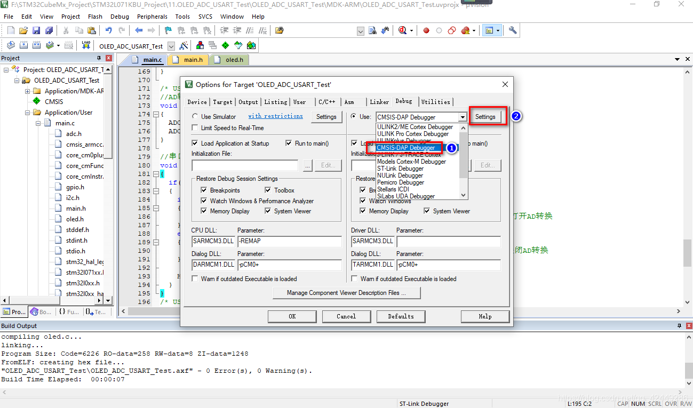Viewport: 693px width, 408px height.
Task: Start the debug session magnifier icon
Action: pos(403,30)
